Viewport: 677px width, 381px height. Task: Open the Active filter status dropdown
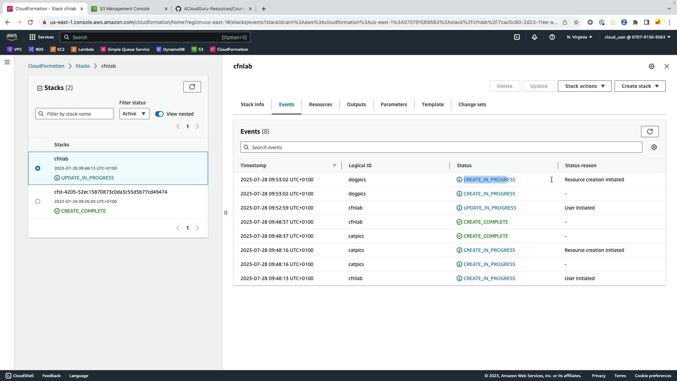134,114
